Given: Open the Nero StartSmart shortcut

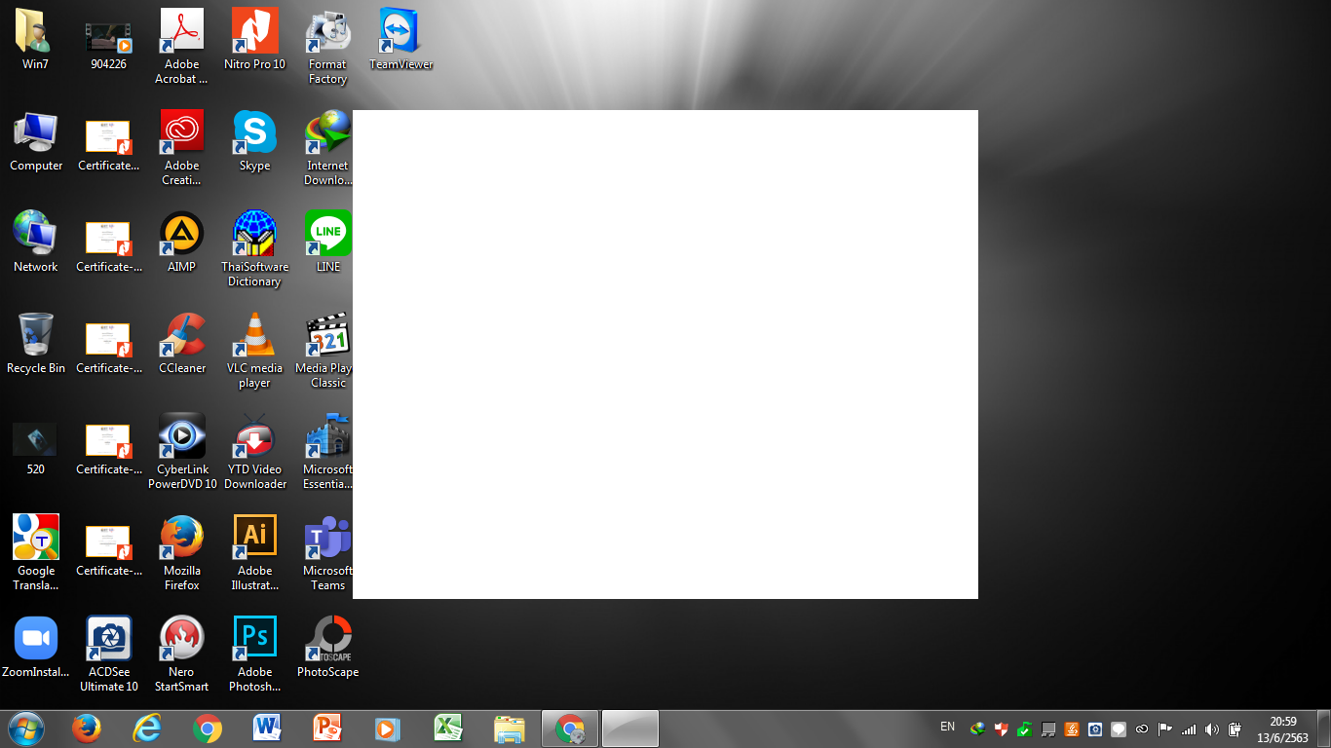Looking at the screenshot, I should click(181, 654).
